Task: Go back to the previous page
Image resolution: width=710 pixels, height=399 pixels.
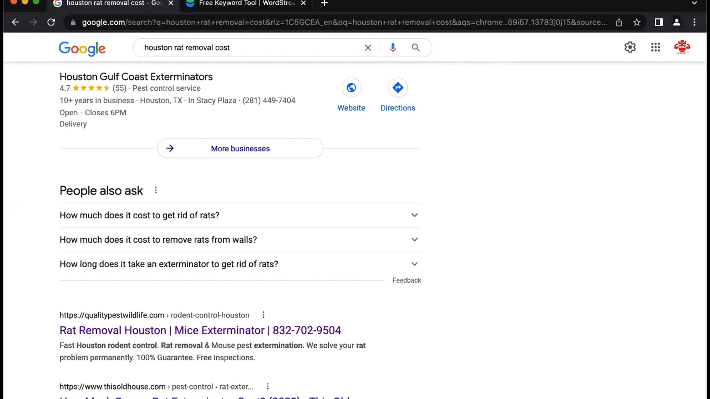Action: point(15,22)
